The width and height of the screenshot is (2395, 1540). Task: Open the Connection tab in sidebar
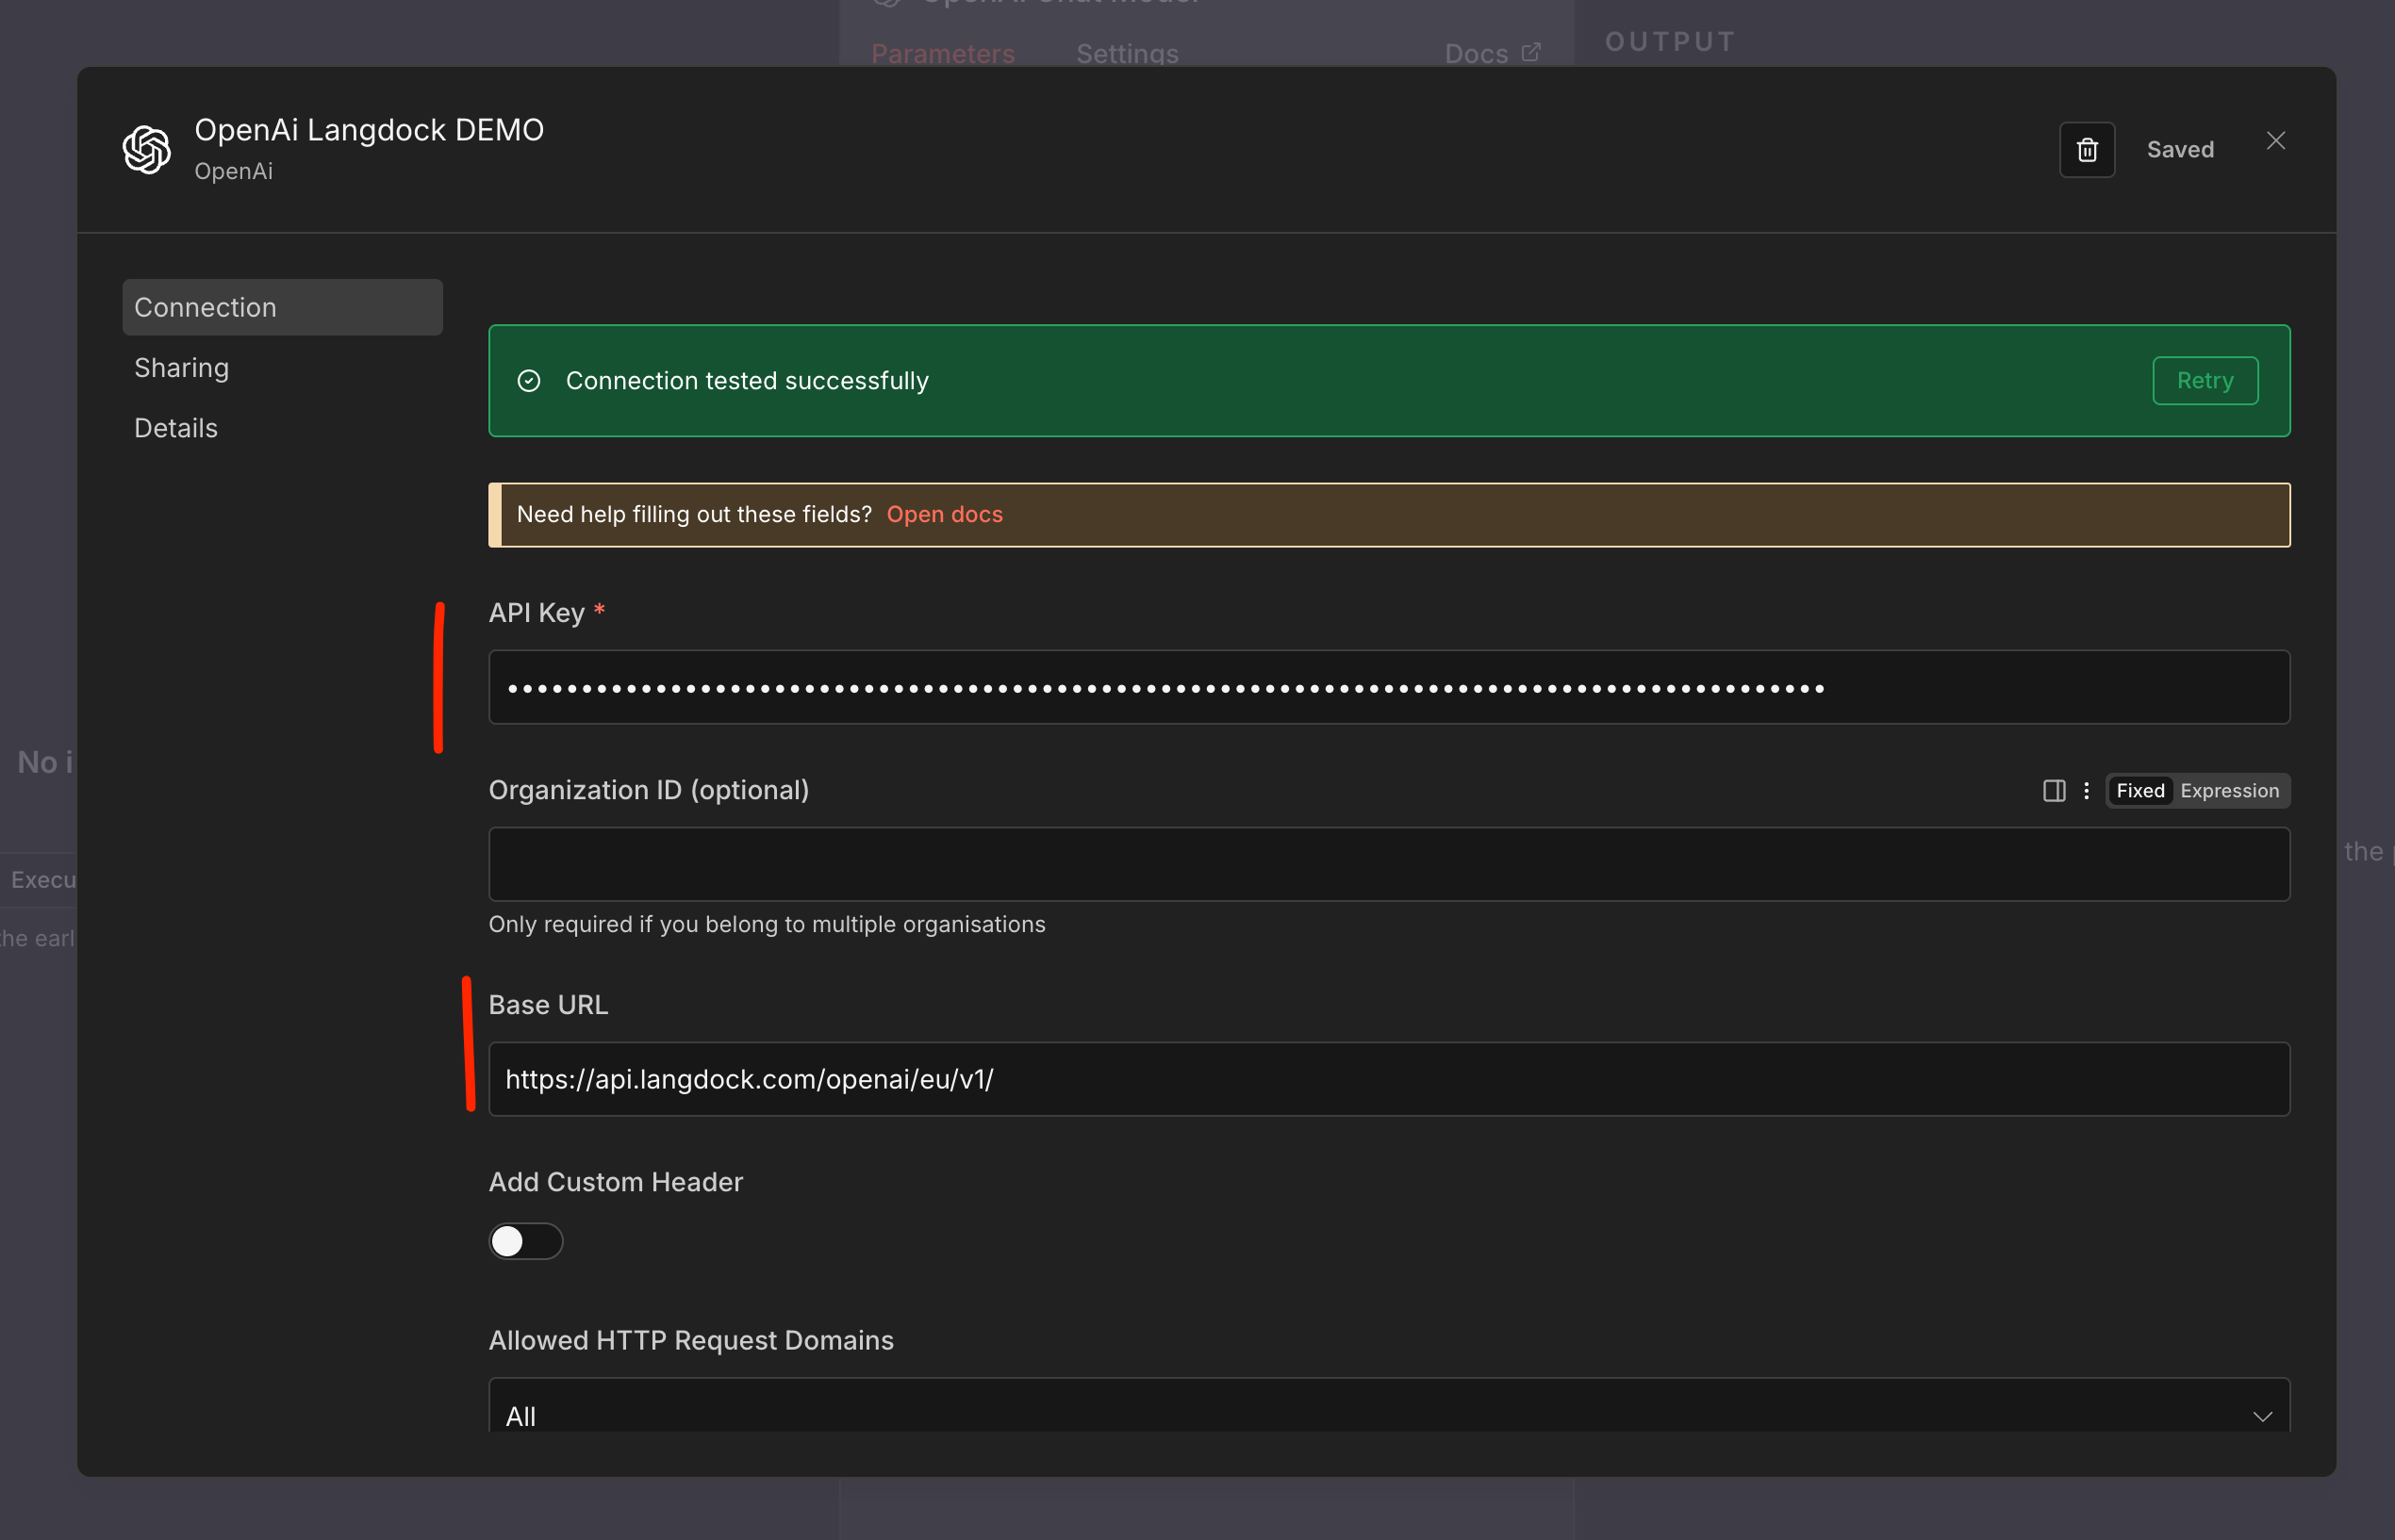pos(282,307)
